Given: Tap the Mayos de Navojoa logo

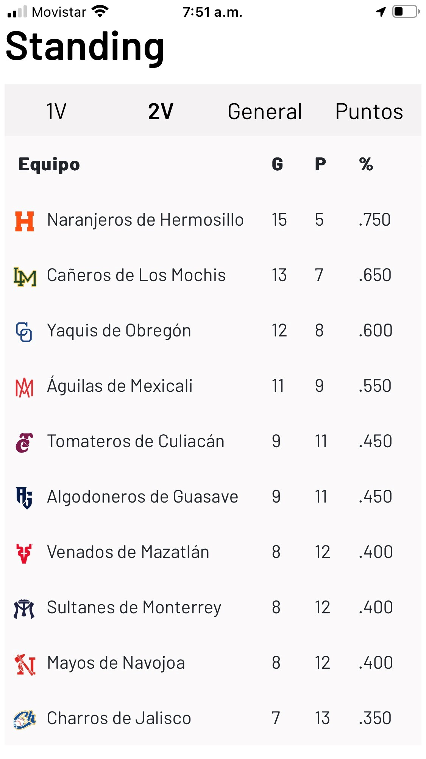Looking at the screenshot, I should pos(25,664).
